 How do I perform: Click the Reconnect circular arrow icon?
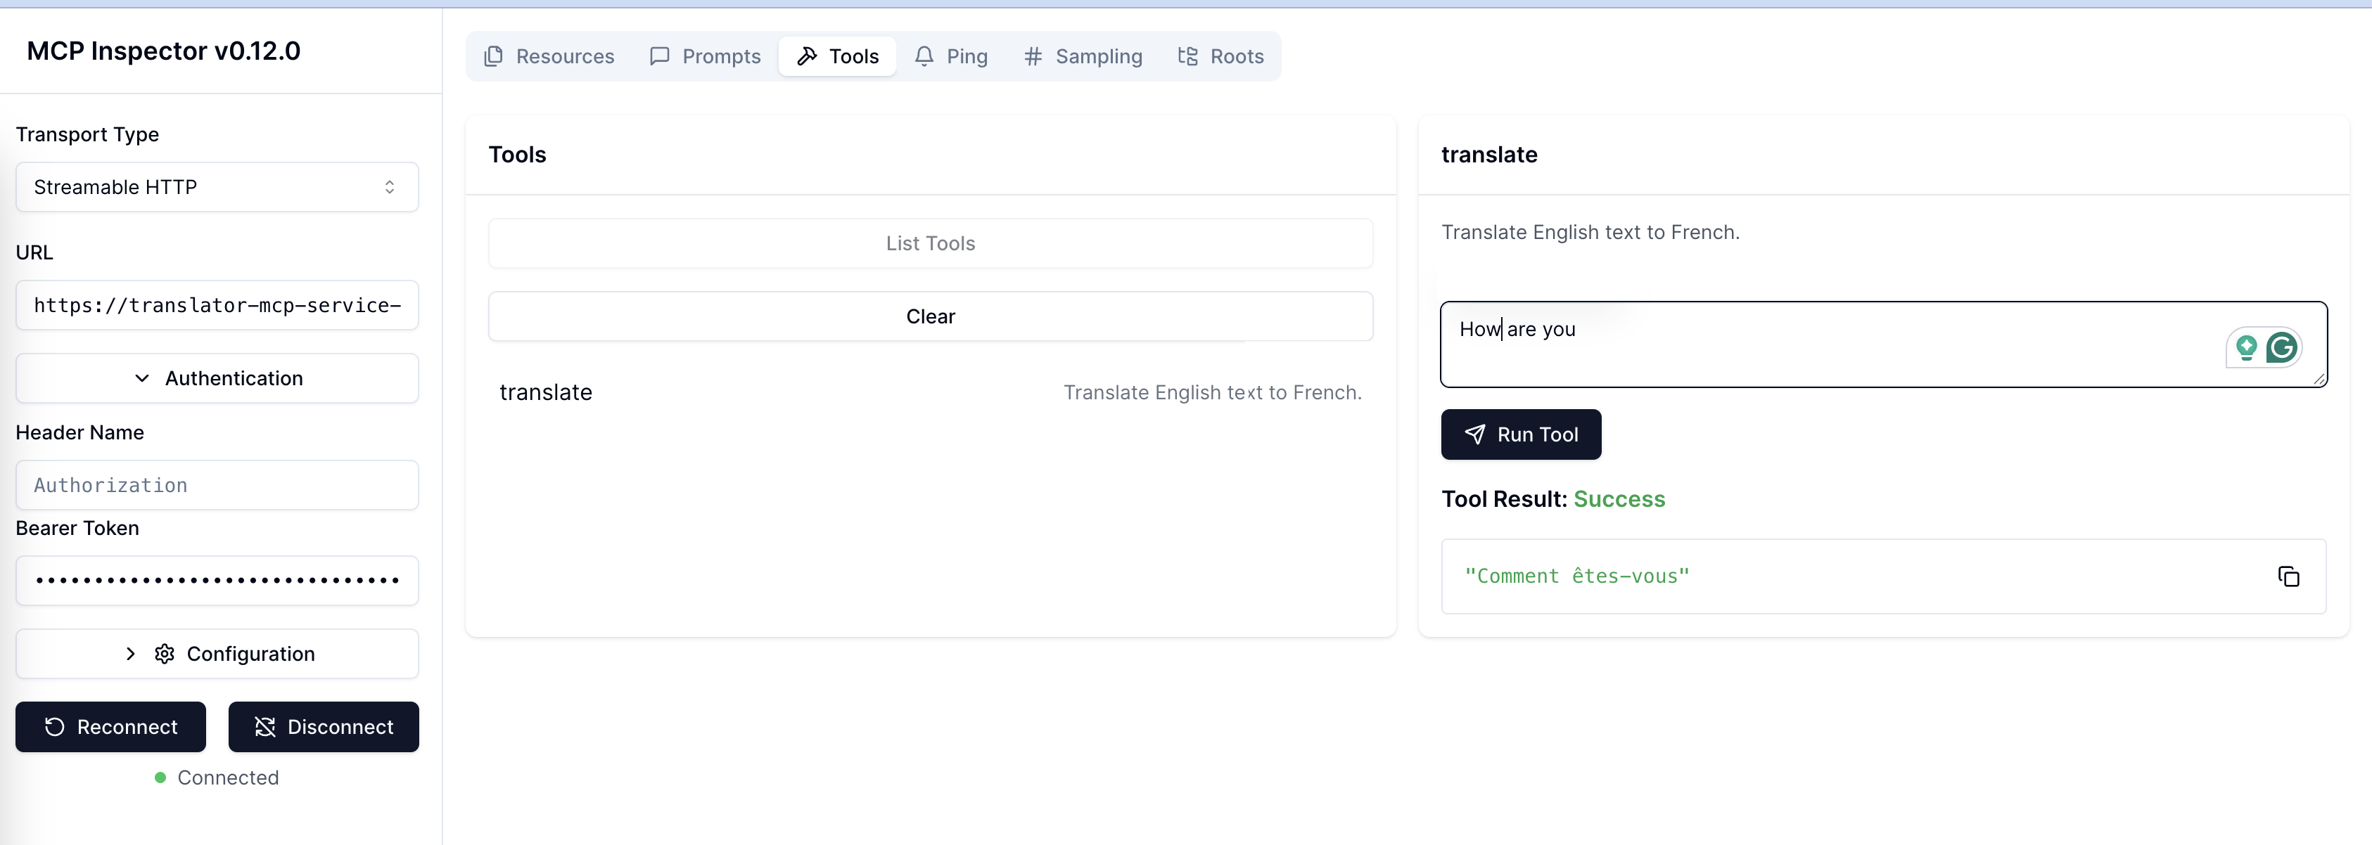point(54,727)
